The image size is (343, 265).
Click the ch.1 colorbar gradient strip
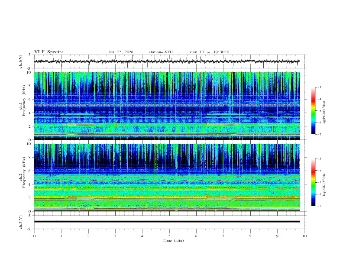(314, 111)
